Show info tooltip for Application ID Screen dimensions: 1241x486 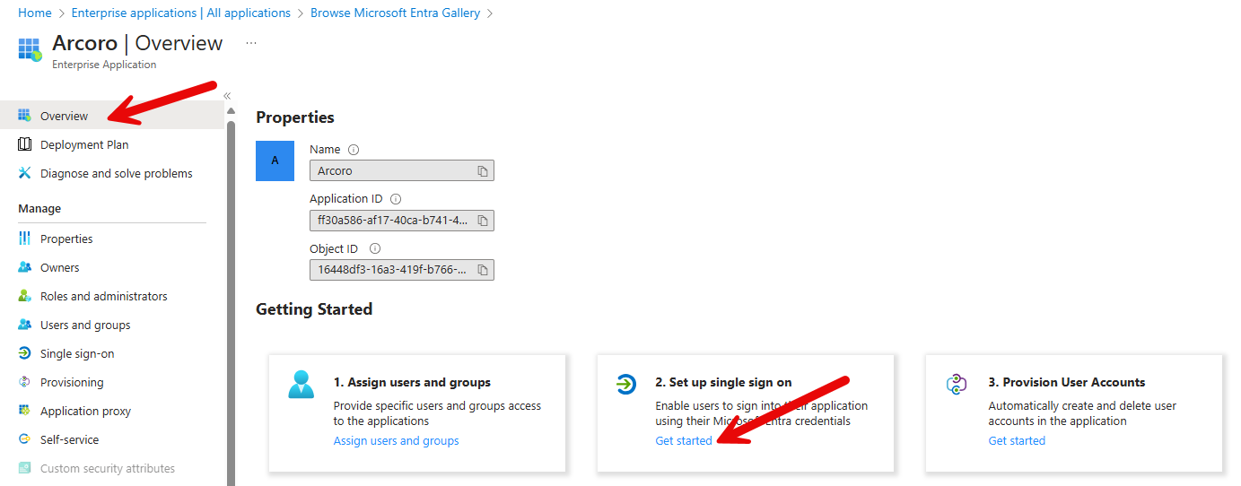pyautogui.click(x=396, y=199)
